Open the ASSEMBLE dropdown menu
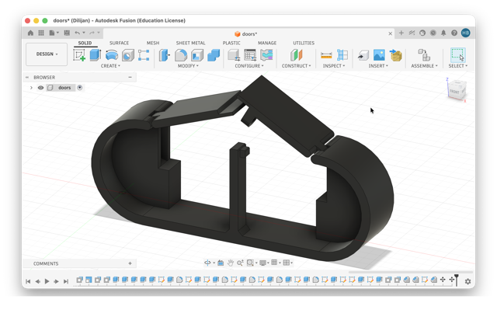This screenshot has width=497, height=317. tap(425, 66)
